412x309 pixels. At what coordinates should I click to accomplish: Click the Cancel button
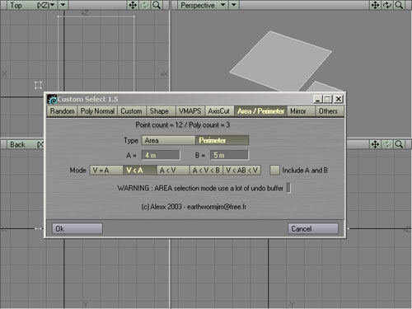coord(313,228)
